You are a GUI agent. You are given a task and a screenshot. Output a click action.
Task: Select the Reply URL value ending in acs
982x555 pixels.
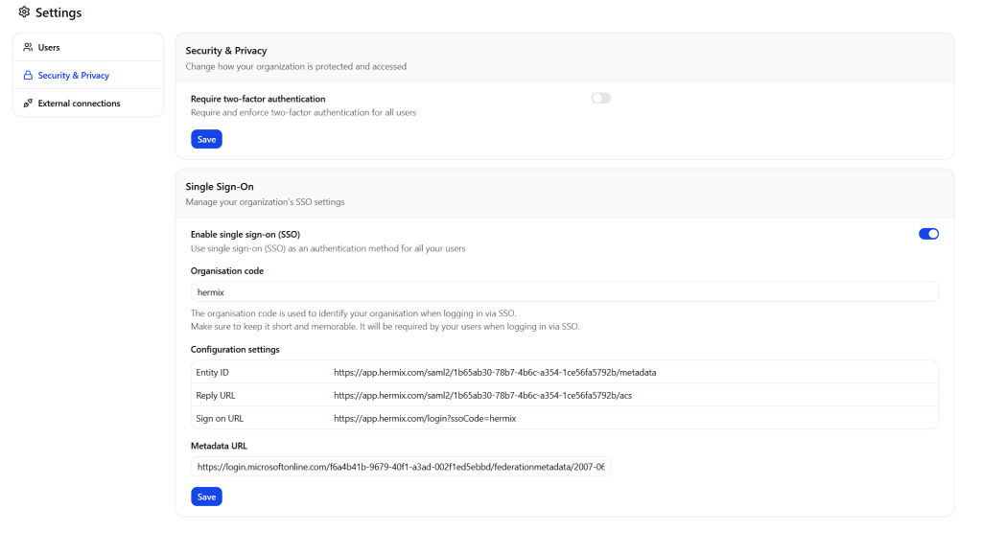pyautogui.click(x=483, y=396)
